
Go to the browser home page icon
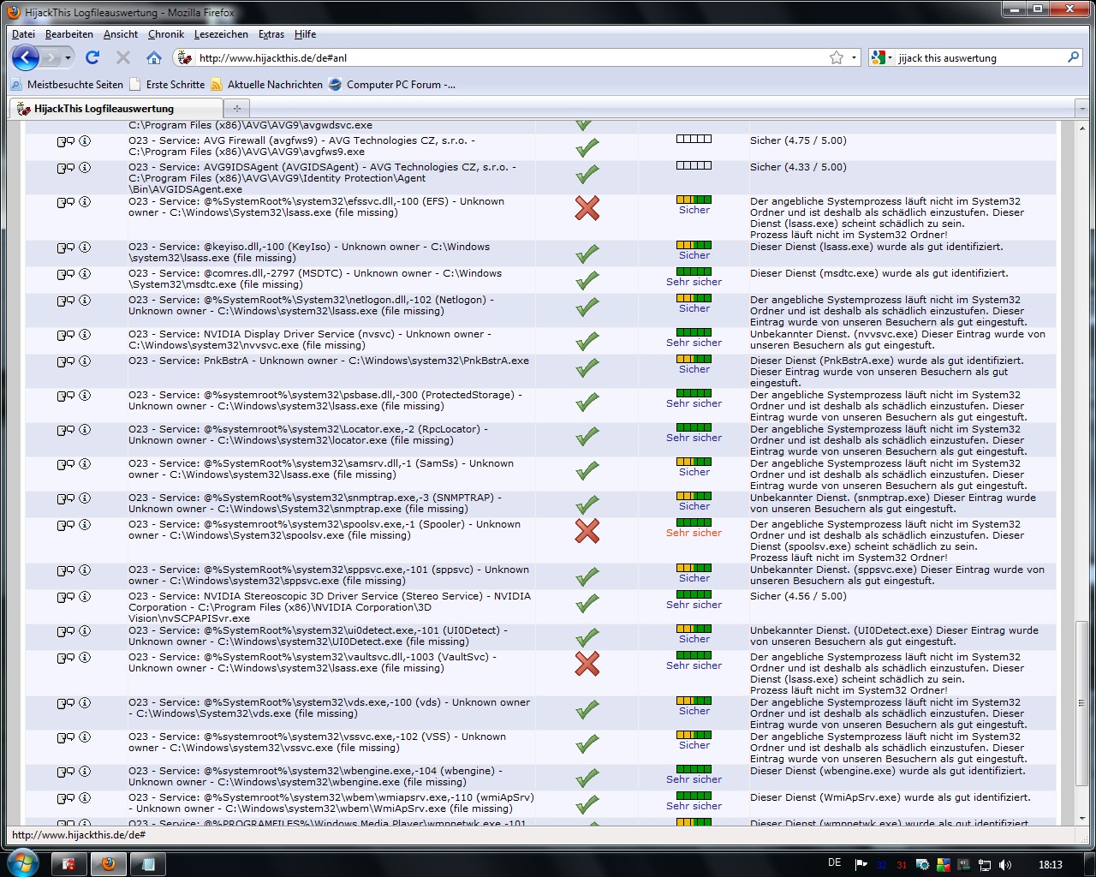coord(154,58)
